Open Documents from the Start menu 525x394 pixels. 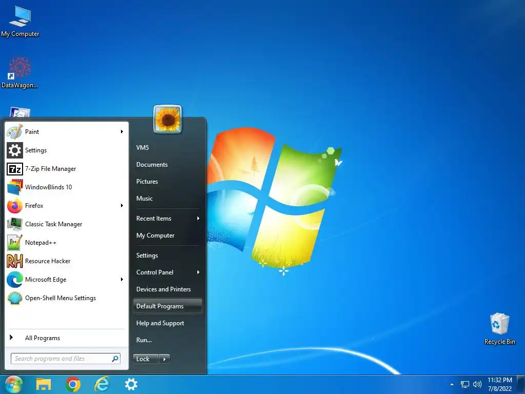(x=152, y=165)
